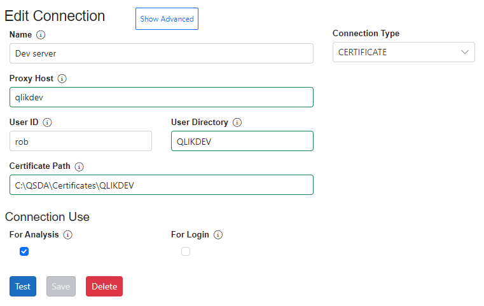Click the Proxy Host info icon
484x306 pixels.
coord(62,79)
